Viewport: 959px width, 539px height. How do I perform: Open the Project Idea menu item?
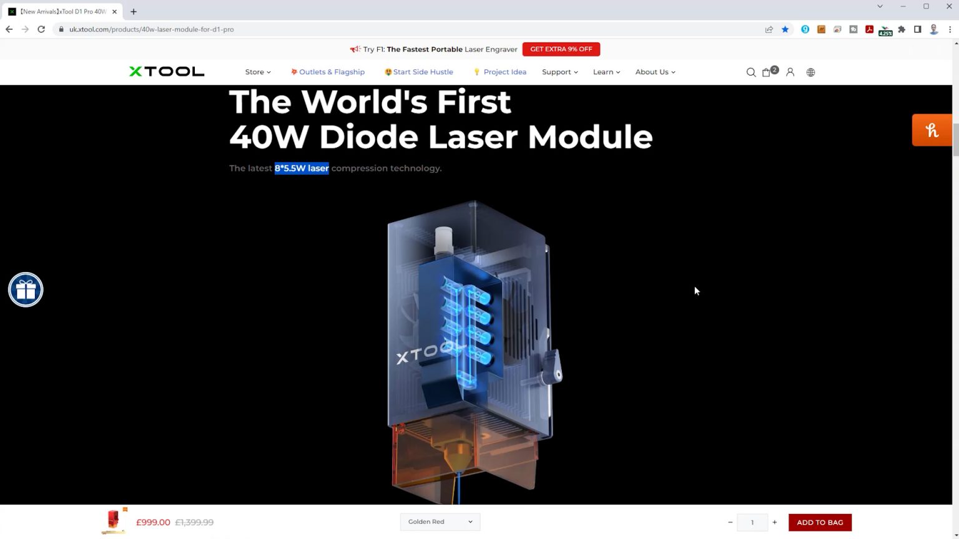coord(499,72)
